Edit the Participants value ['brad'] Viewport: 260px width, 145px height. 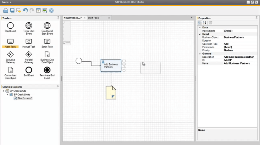tap(240, 47)
